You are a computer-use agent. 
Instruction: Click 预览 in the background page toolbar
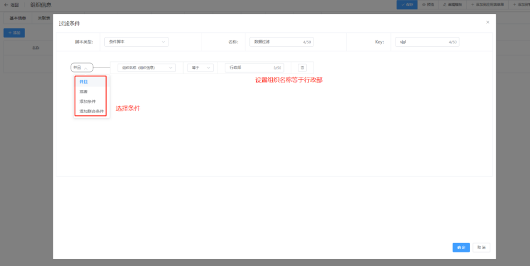428,4
